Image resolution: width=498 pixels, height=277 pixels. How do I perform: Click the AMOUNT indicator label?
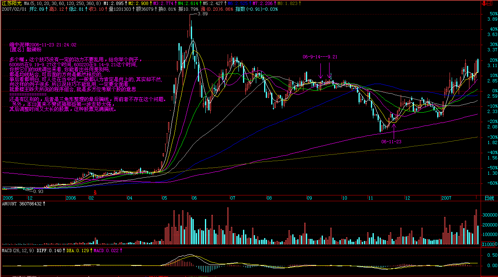(x=10, y=204)
